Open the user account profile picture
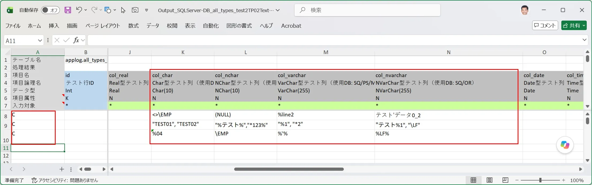 coord(525,10)
